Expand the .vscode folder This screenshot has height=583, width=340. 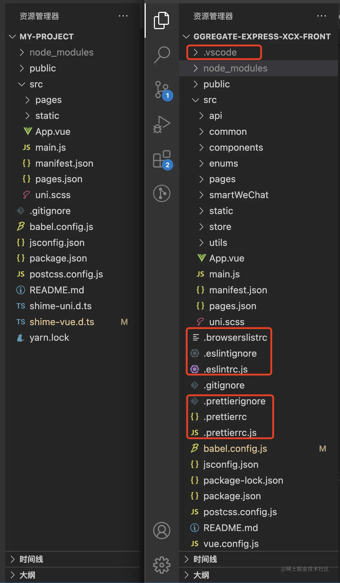click(220, 53)
